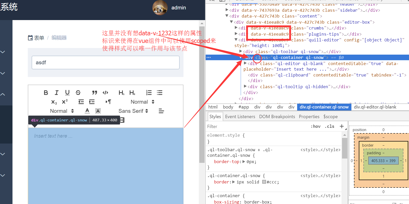This screenshot has height=204, width=409.
Task: Click the 表单 breadcrumb item
Action: point(36,38)
